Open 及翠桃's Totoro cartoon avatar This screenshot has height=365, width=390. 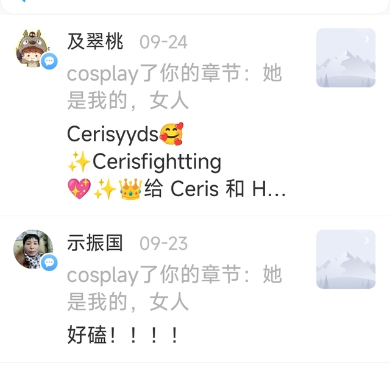click(x=33, y=48)
